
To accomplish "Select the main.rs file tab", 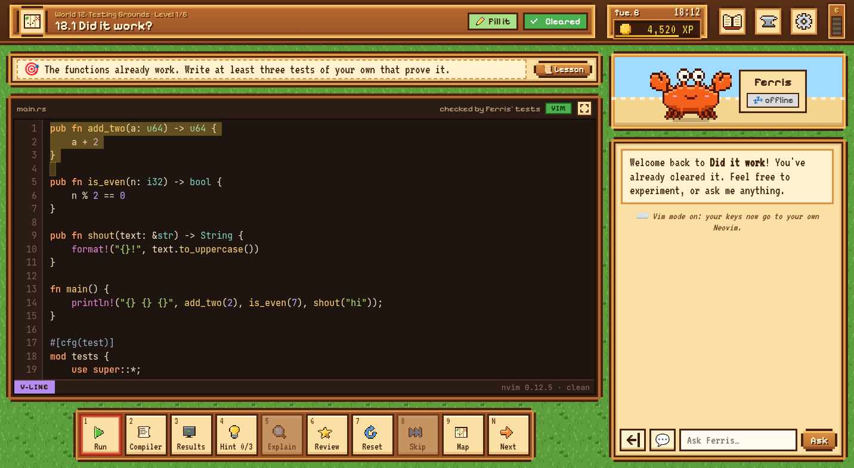I will click(32, 109).
